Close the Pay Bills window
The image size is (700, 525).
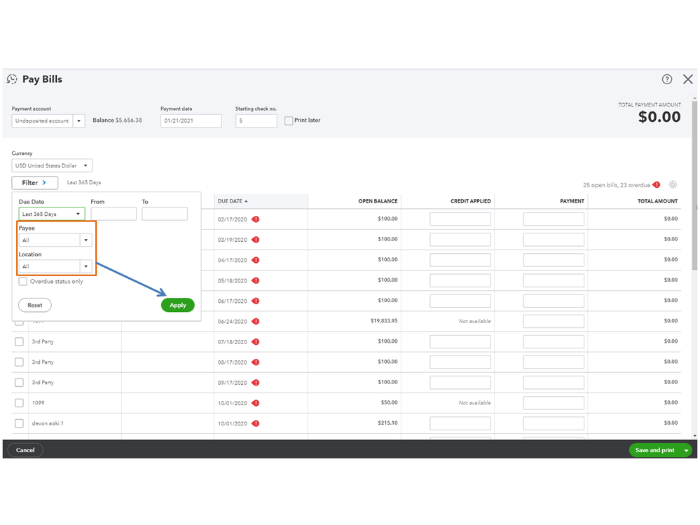(x=687, y=79)
